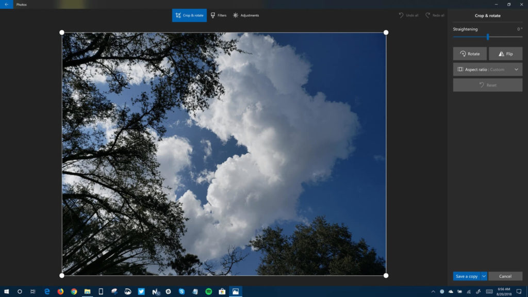This screenshot has height=297, width=528.
Task: Click the bottom-left crop corner handle
Action: (62, 275)
